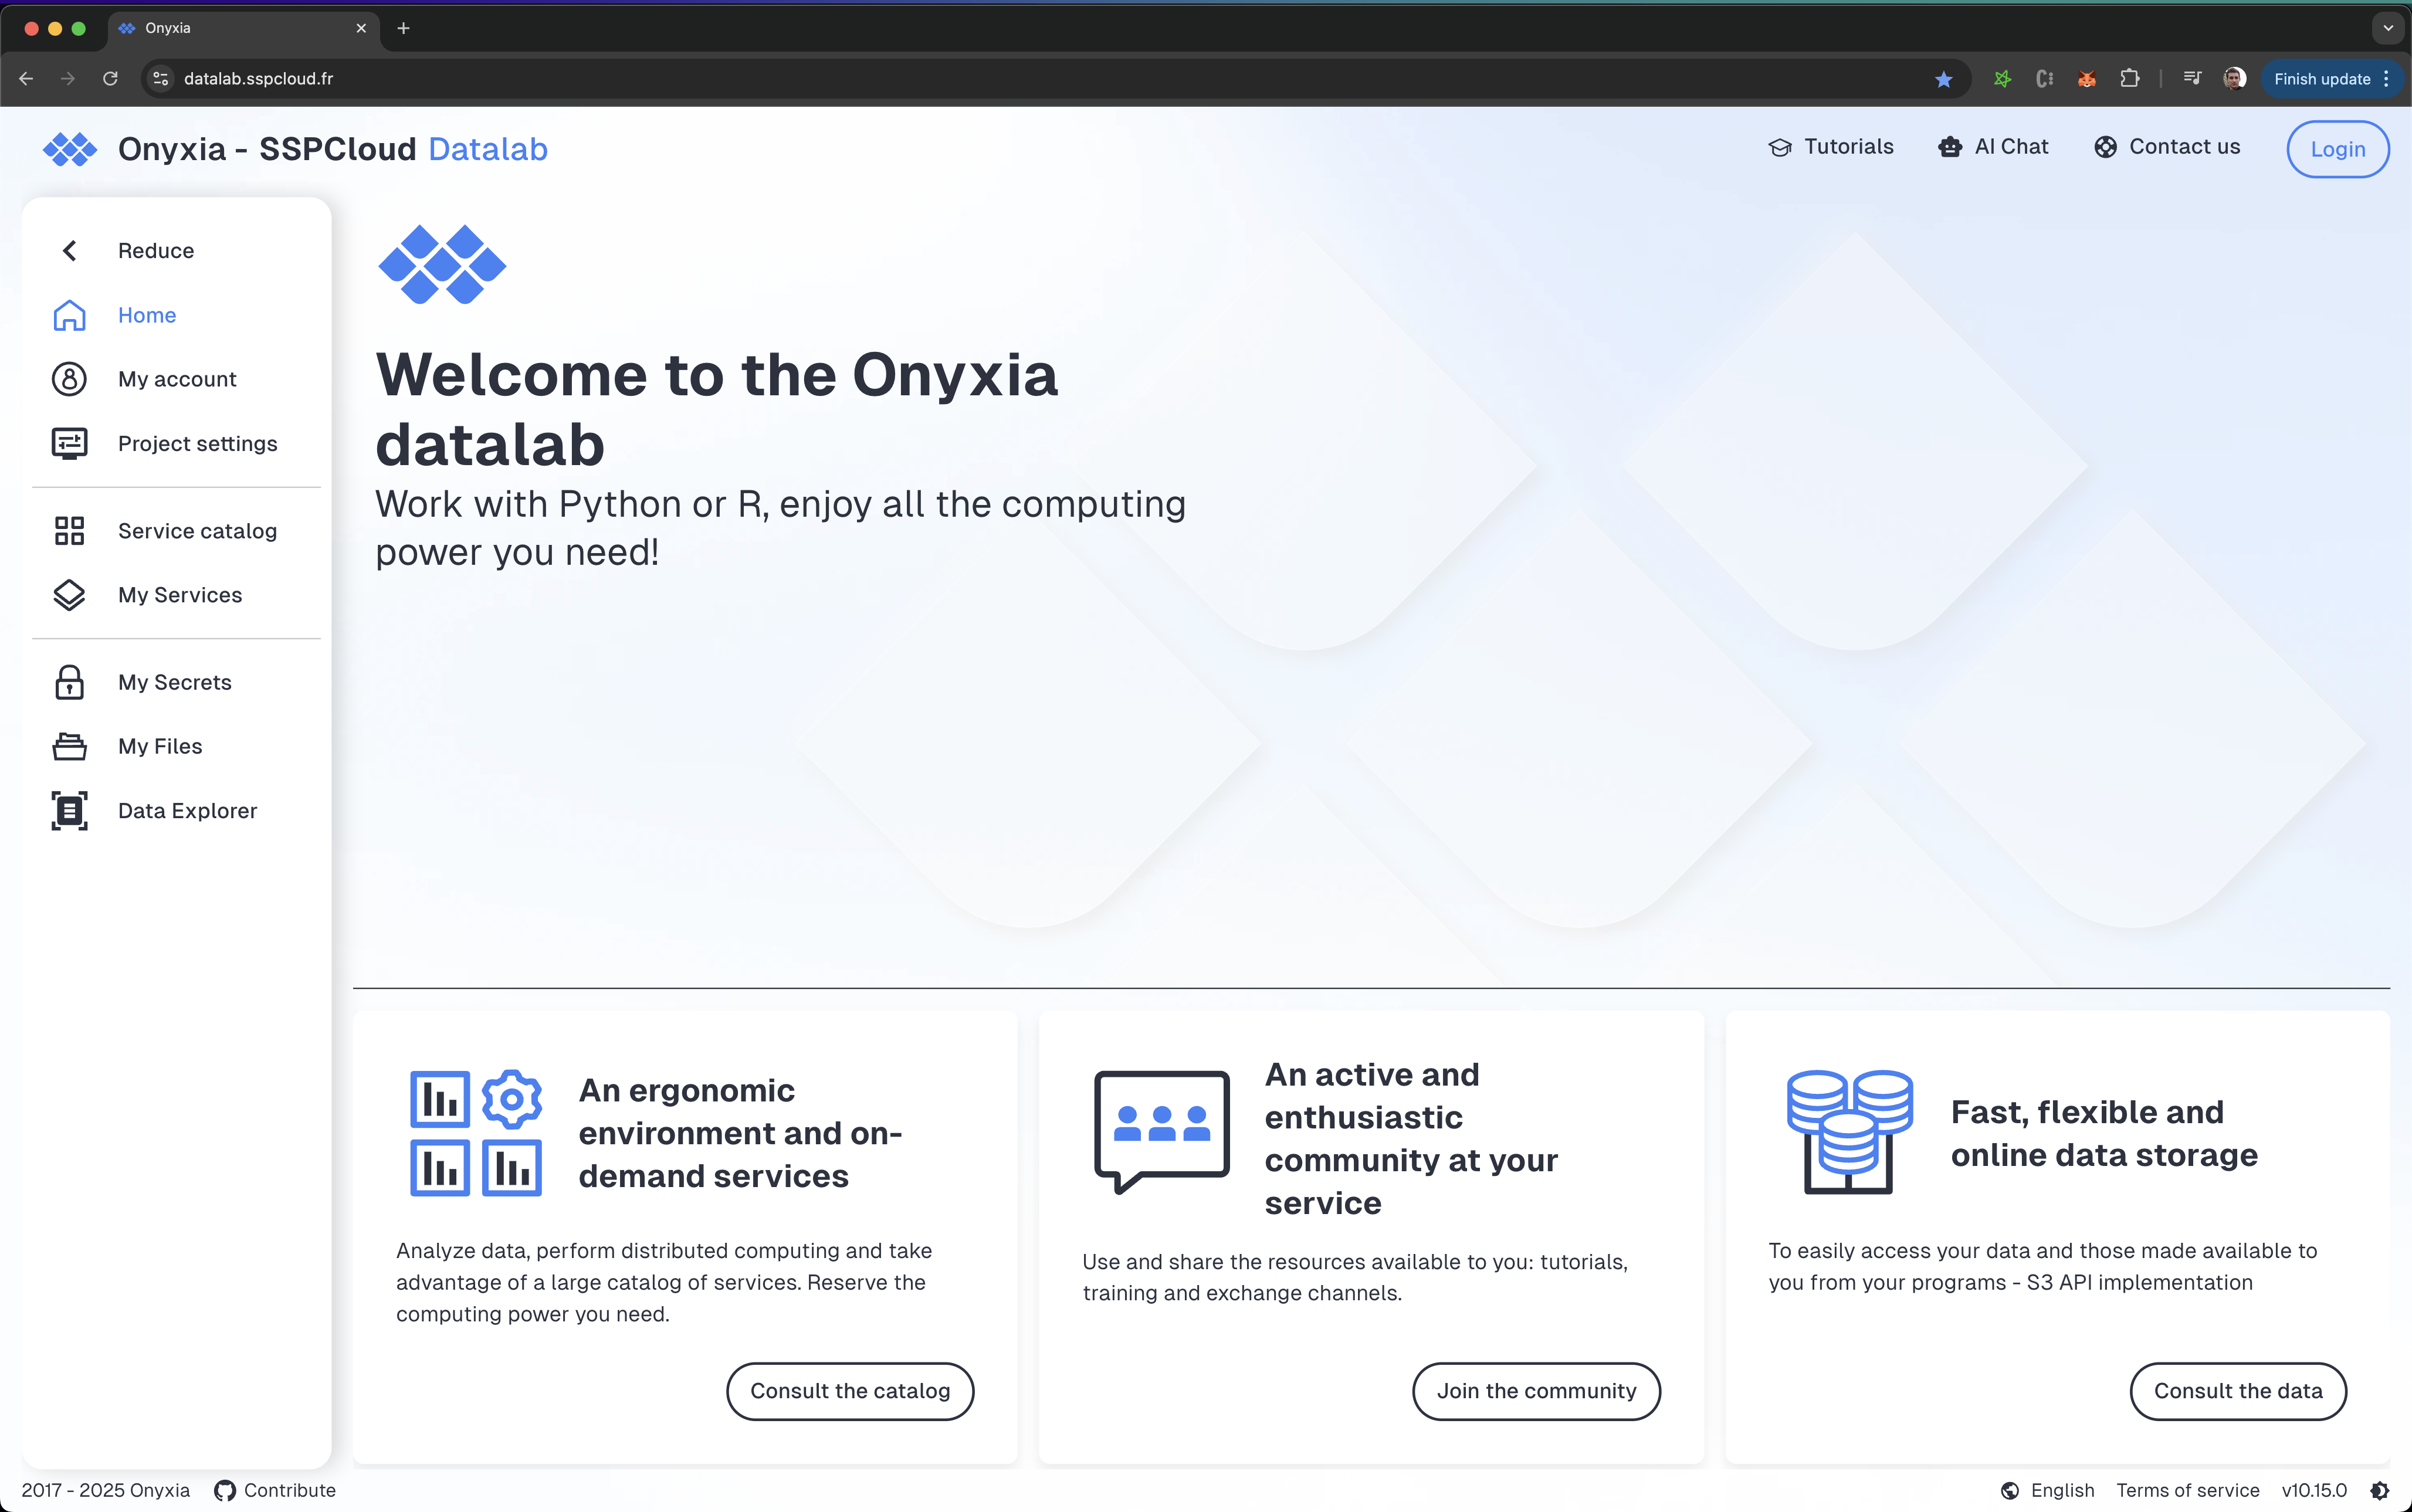Click the My Files drawer icon
The width and height of the screenshot is (2412, 1512).
click(x=69, y=746)
